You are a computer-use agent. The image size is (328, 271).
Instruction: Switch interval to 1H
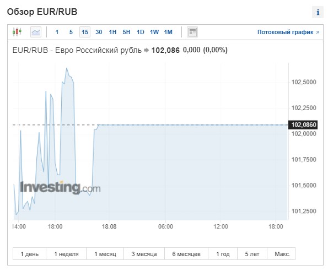[112, 32]
